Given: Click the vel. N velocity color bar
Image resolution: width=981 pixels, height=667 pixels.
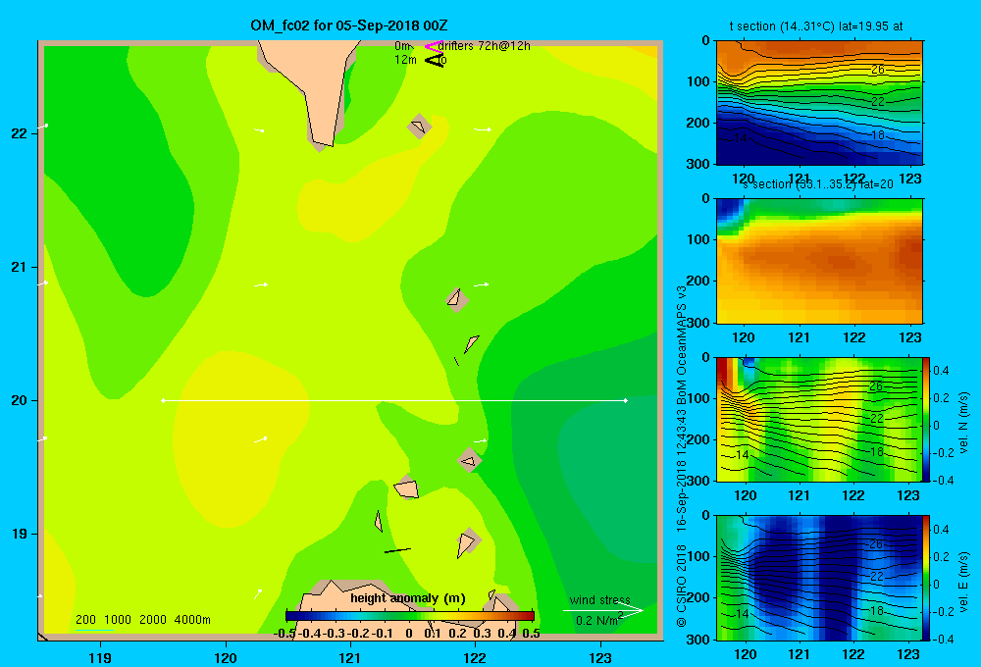Looking at the screenshot, I should pyautogui.click(x=927, y=419).
